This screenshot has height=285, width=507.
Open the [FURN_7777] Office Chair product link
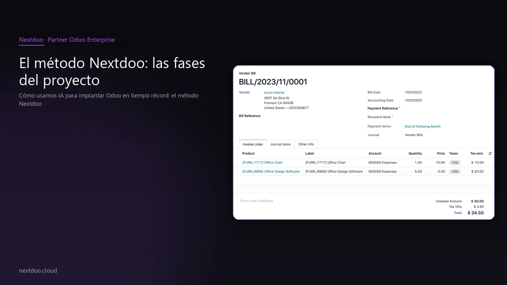tap(262, 163)
